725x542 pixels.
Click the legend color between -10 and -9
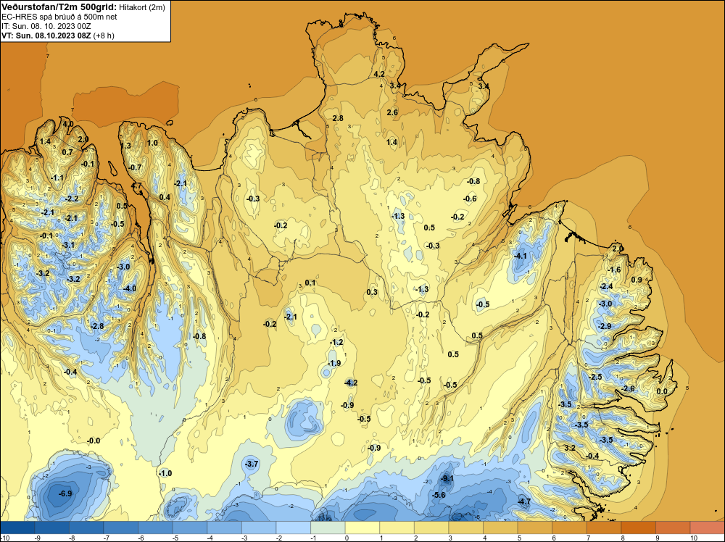click(17, 528)
